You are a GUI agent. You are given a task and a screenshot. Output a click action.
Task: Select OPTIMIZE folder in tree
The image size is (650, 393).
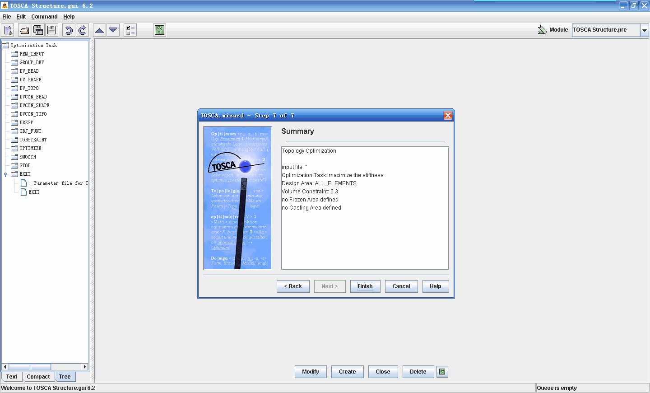click(x=26, y=148)
